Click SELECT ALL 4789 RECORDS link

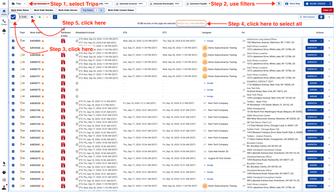[x=191, y=23]
